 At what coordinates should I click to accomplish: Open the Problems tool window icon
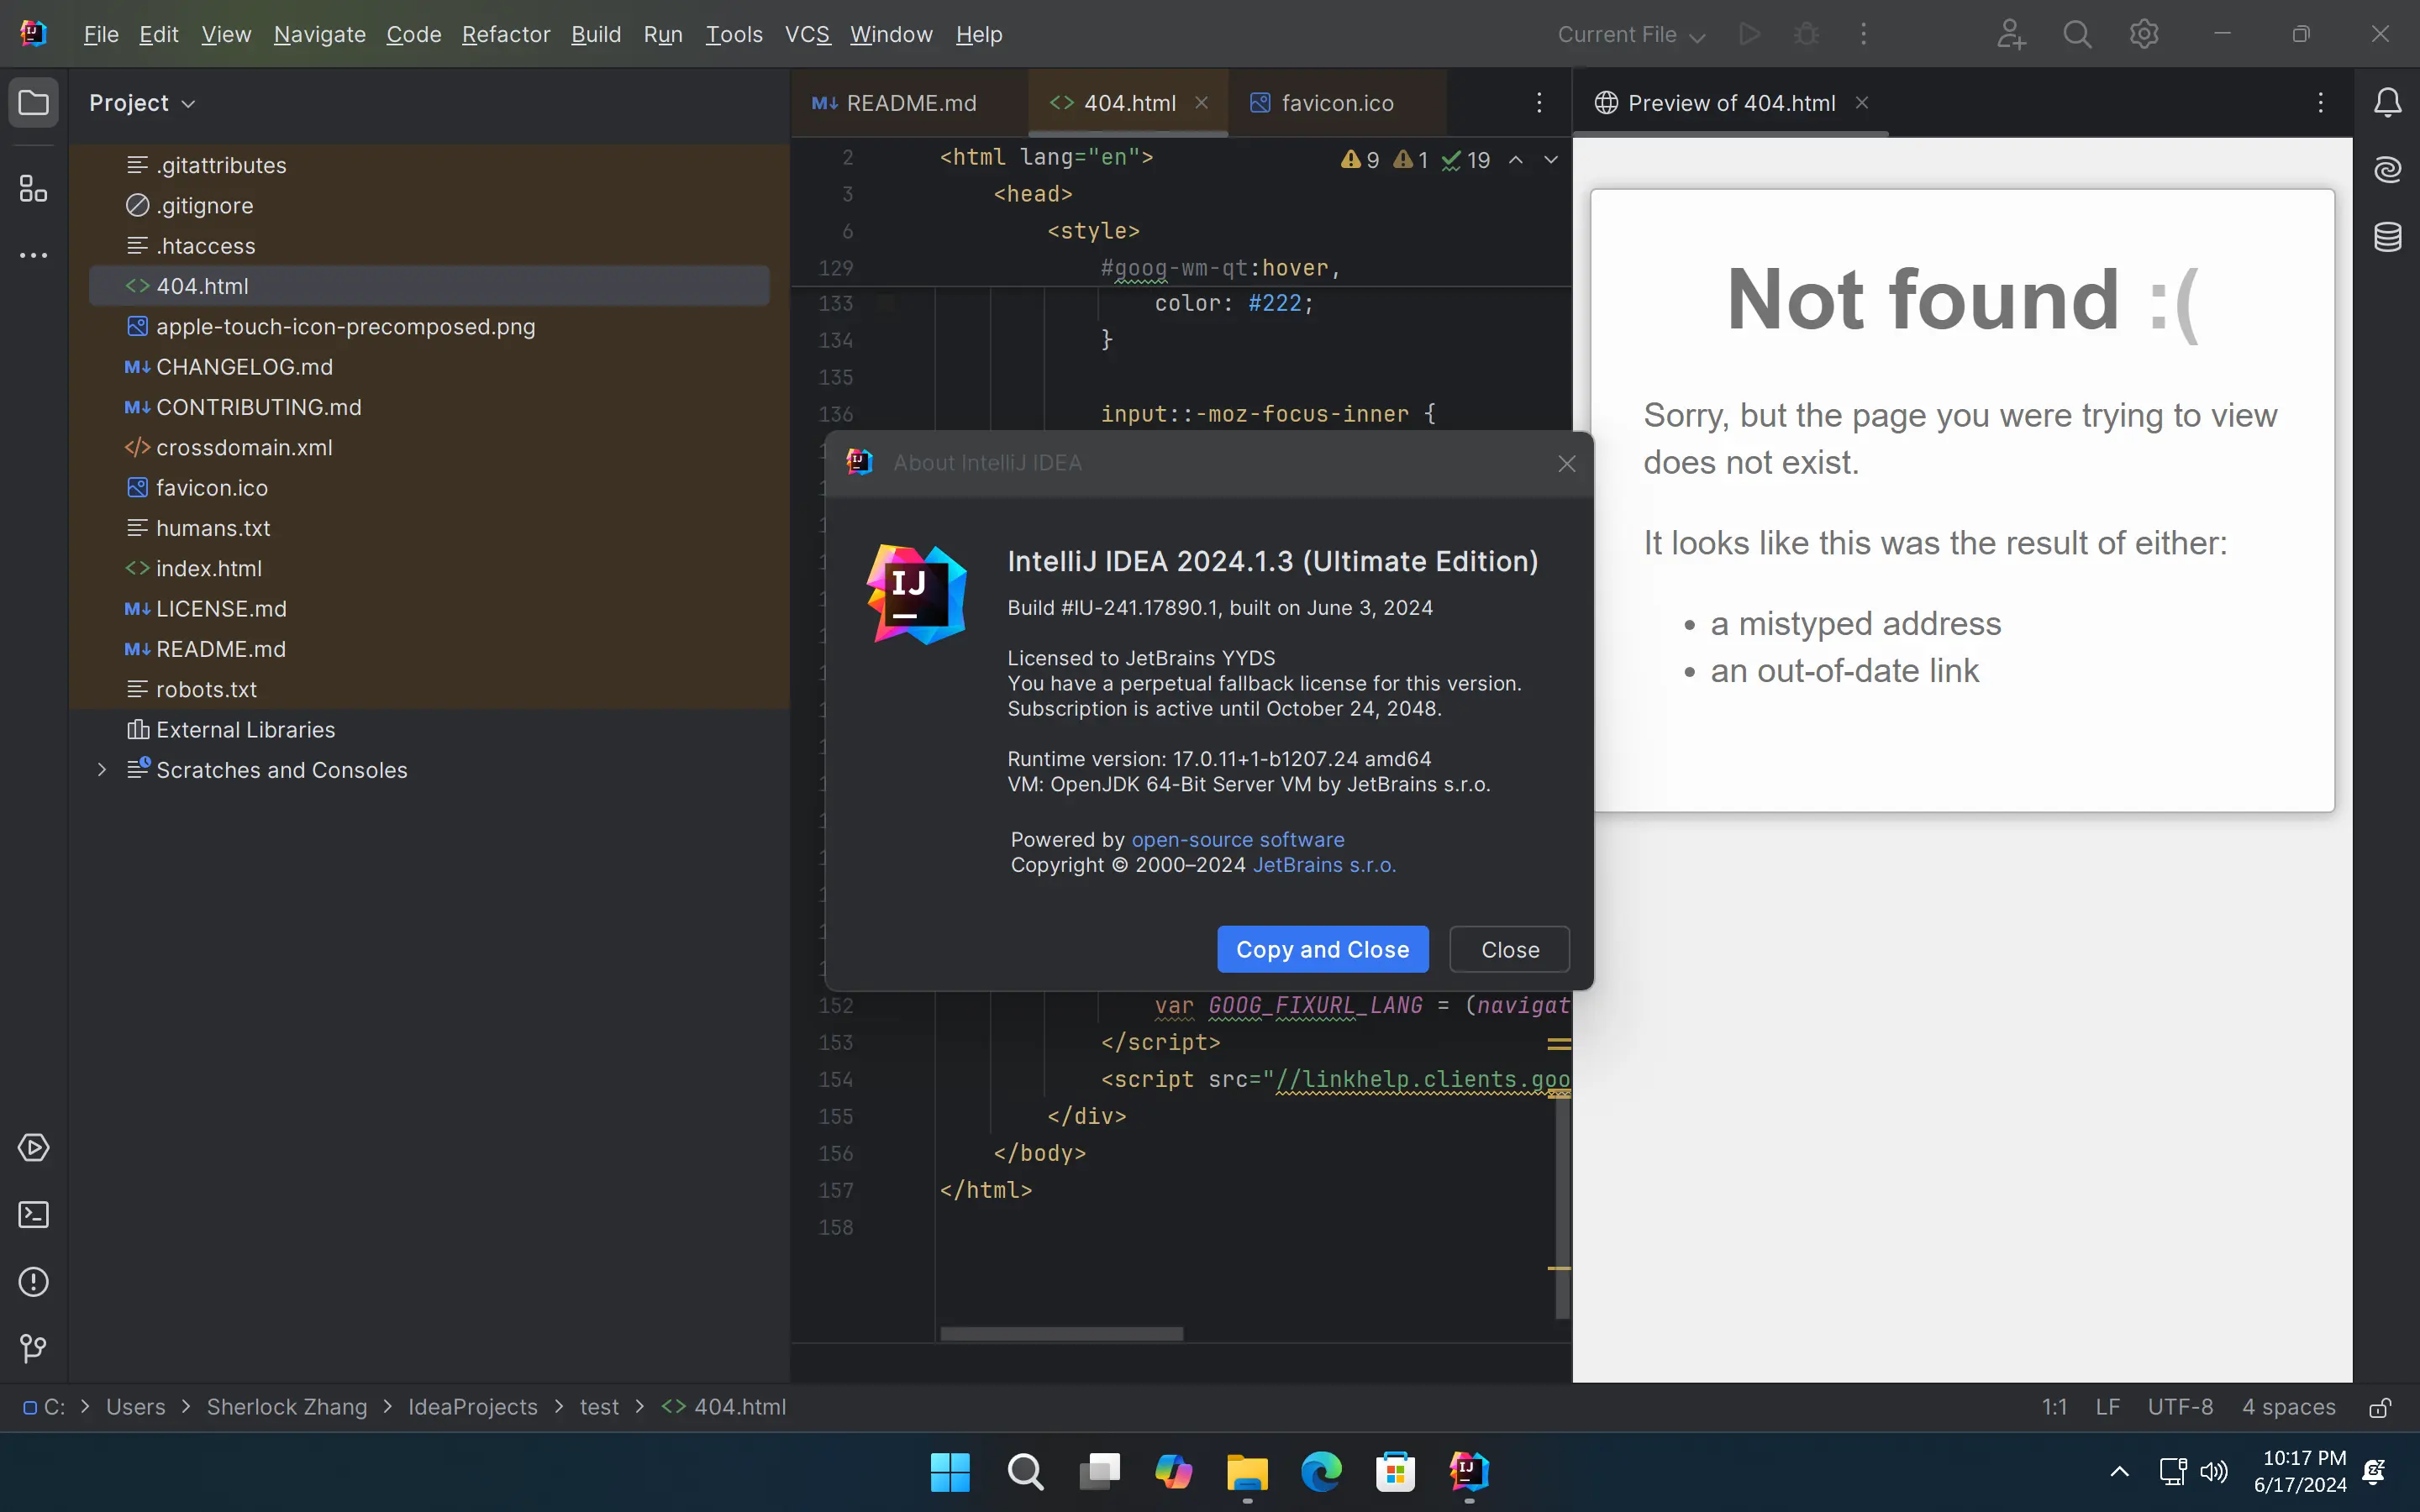pyautogui.click(x=33, y=1281)
